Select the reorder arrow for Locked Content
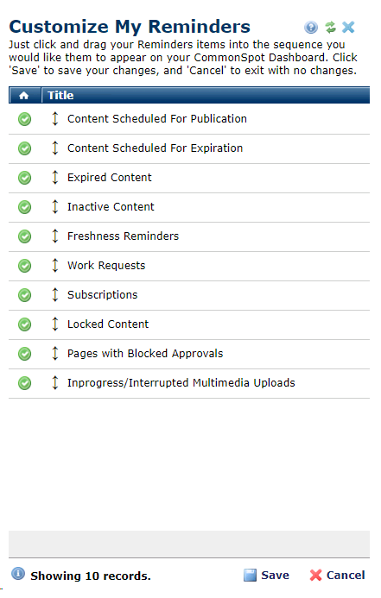This screenshot has height=598, width=381. [55, 324]
